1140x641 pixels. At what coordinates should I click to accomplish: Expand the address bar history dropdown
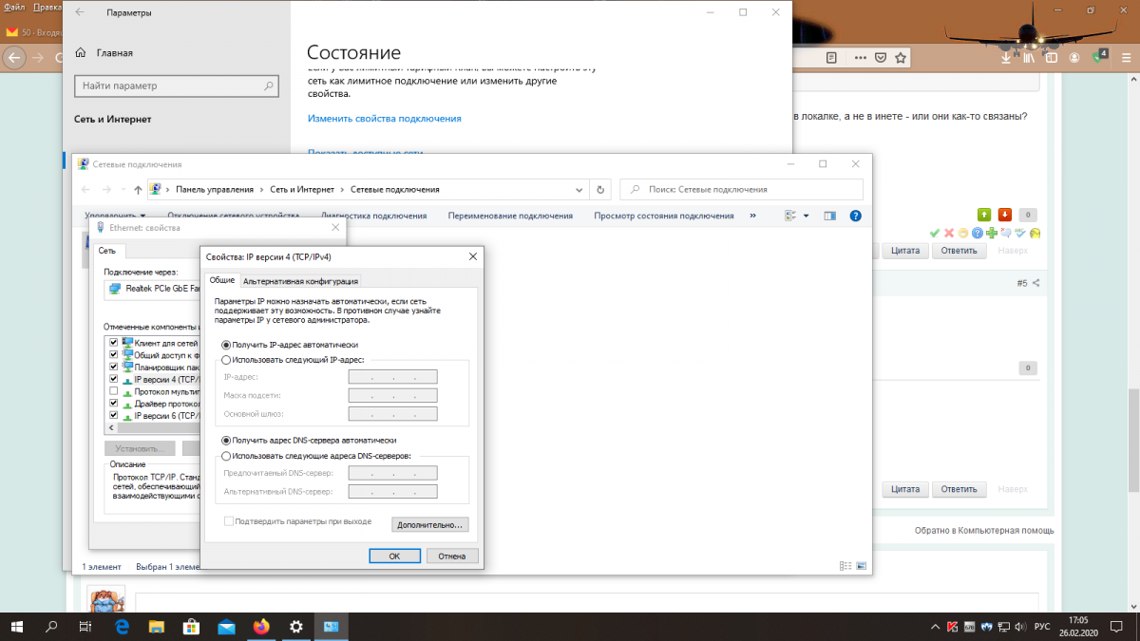tap(579, 189)
